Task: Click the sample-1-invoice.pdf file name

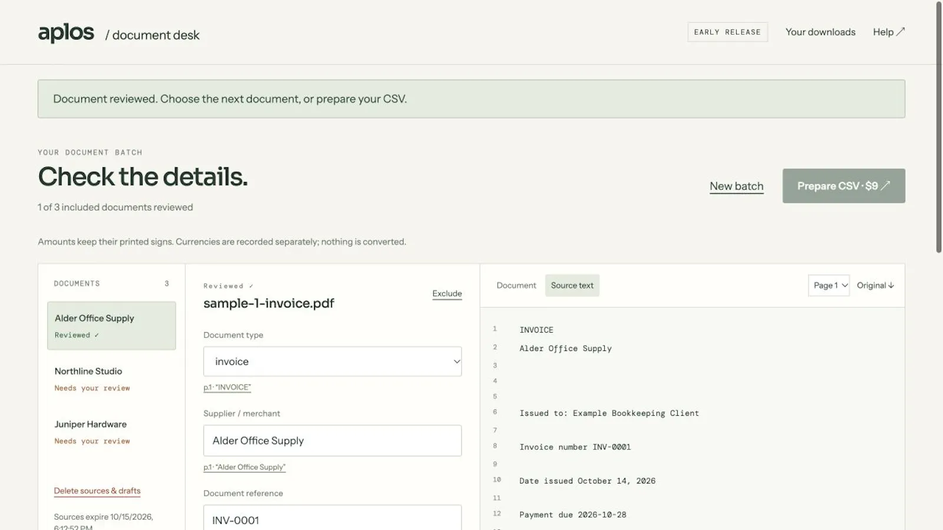Action: click(269, 303)
